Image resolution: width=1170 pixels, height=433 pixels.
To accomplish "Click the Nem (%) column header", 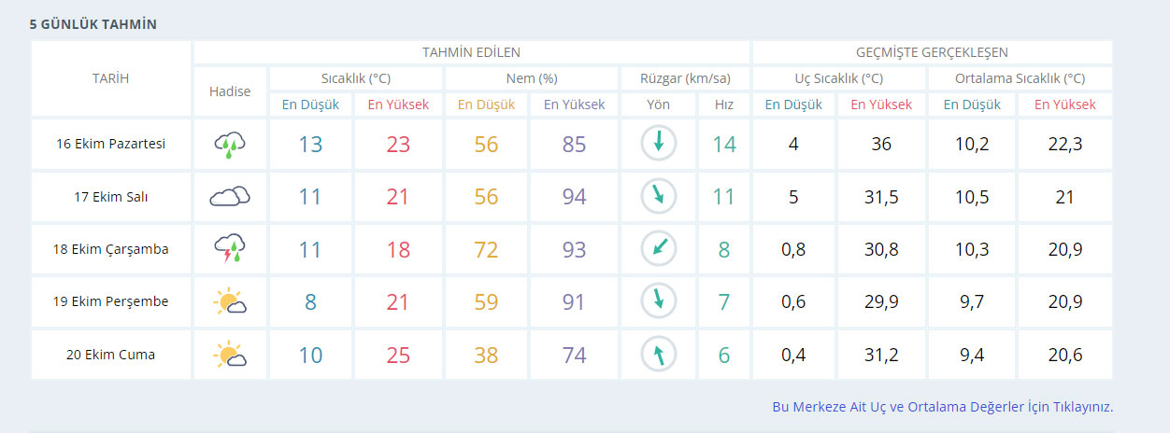I will 532,78.
